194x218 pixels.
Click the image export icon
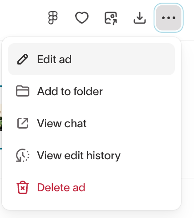pyautogui.click(x=111, y=18)
